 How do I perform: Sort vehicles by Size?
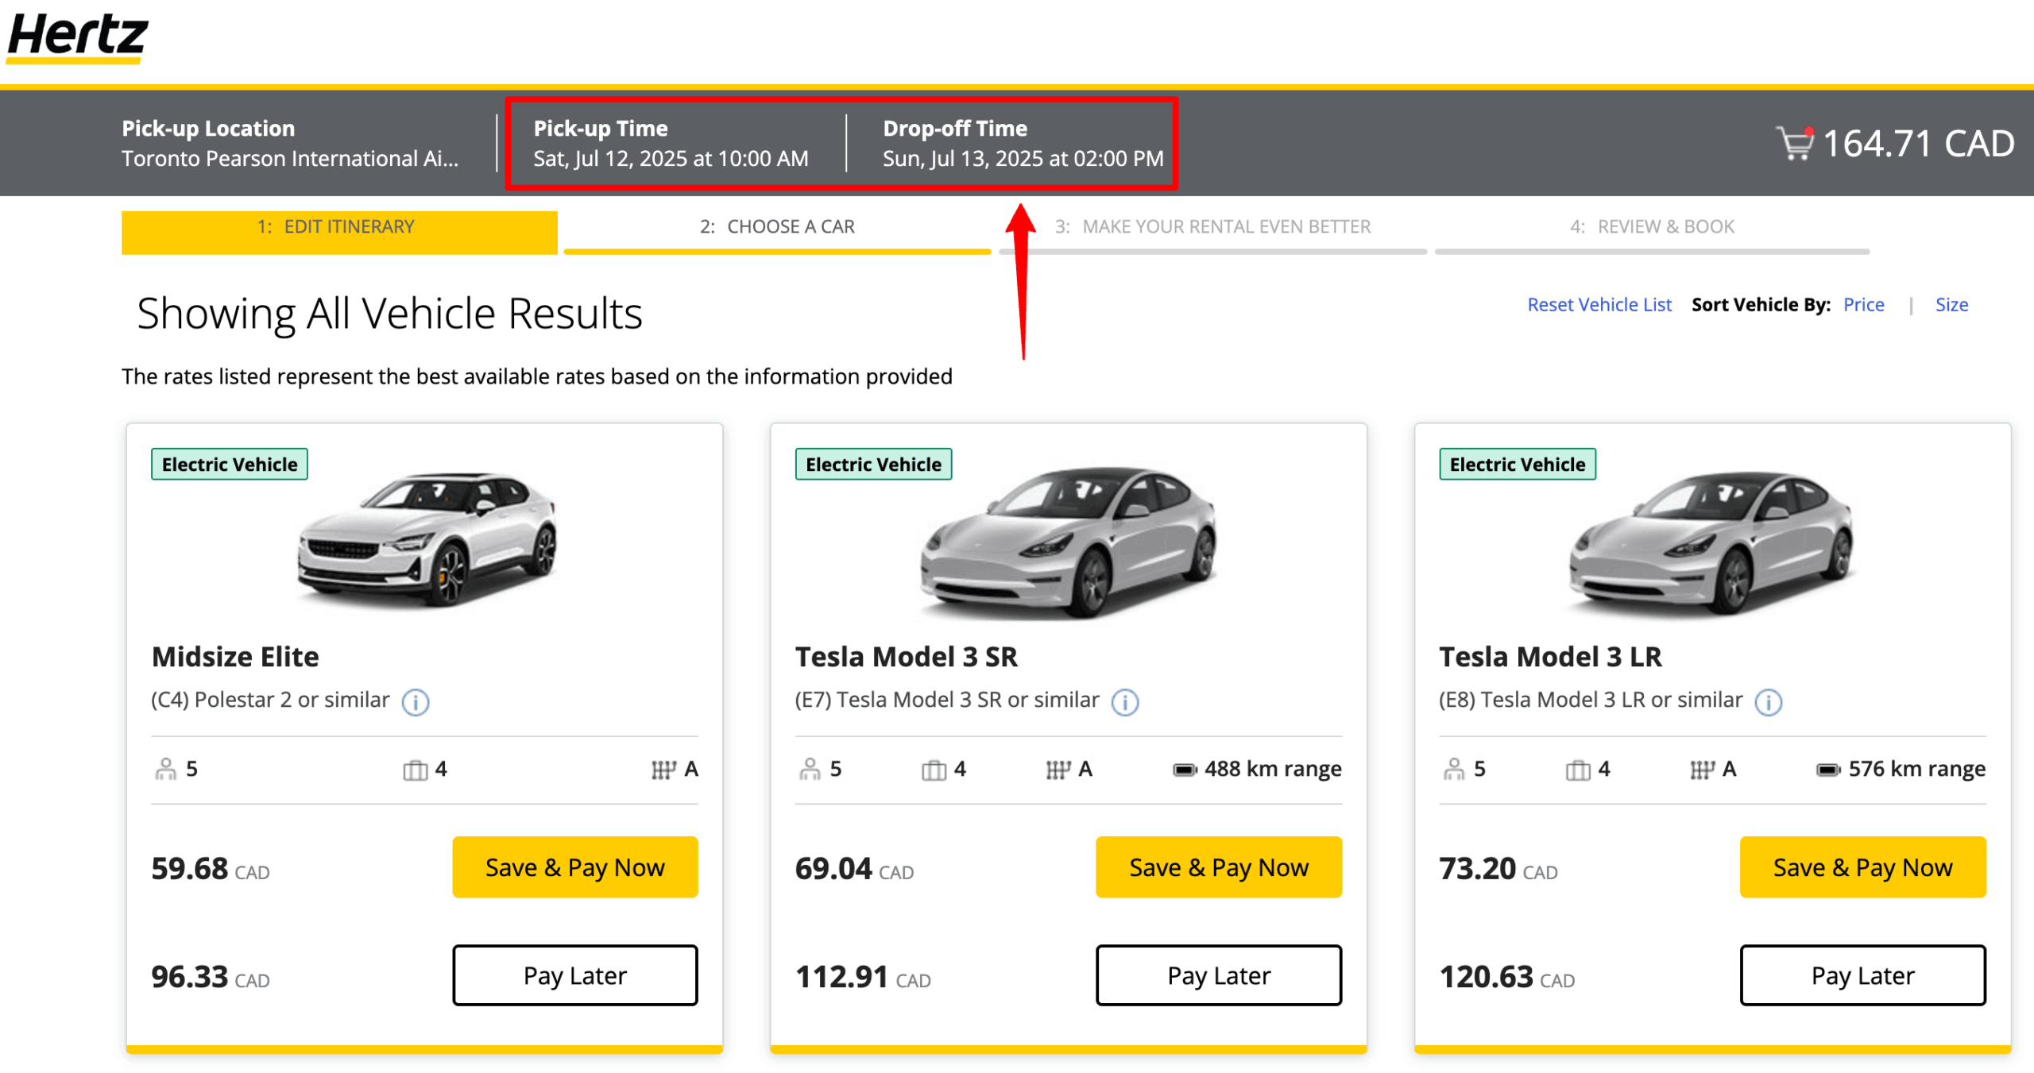[x=1951, y=305]
